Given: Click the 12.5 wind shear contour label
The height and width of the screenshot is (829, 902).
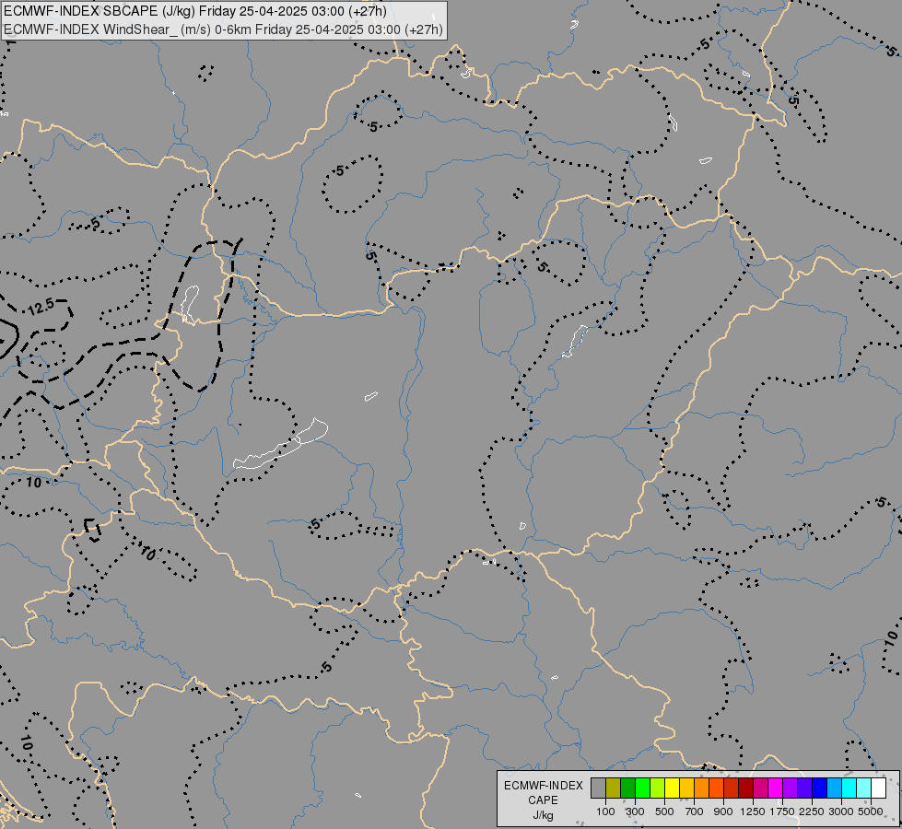Looking at the screenshot, I should [x=41, y=307].
